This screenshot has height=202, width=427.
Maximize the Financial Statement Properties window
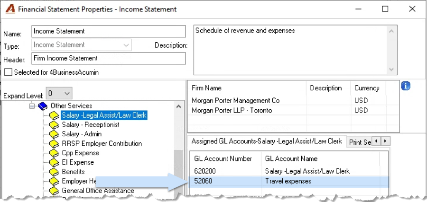385,9
